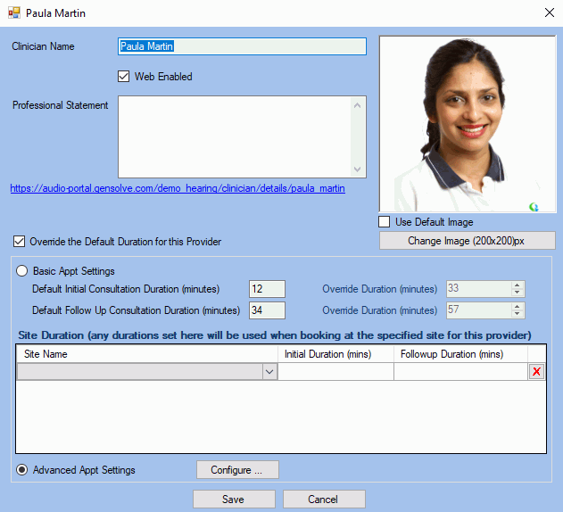Close the Paula Martin dialog window
Image resolution: width=563 pixels, height=512 pixels.
coord(548,13)
